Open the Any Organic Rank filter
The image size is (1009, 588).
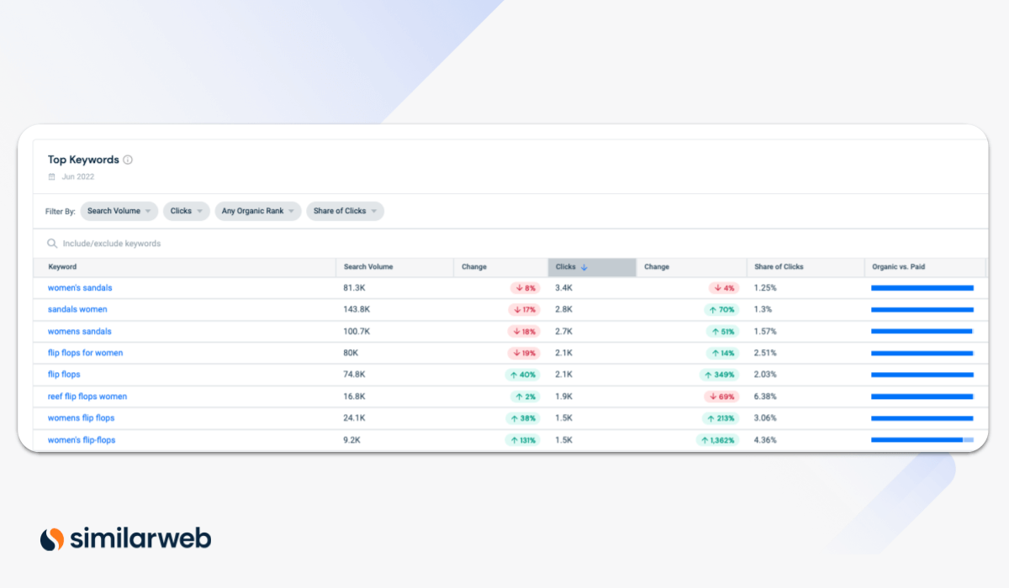(258, 211)
